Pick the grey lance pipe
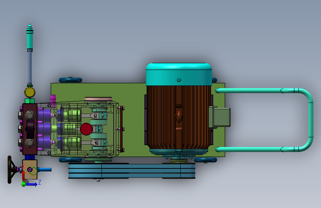321x208 pixels. [x=30, y=67]
